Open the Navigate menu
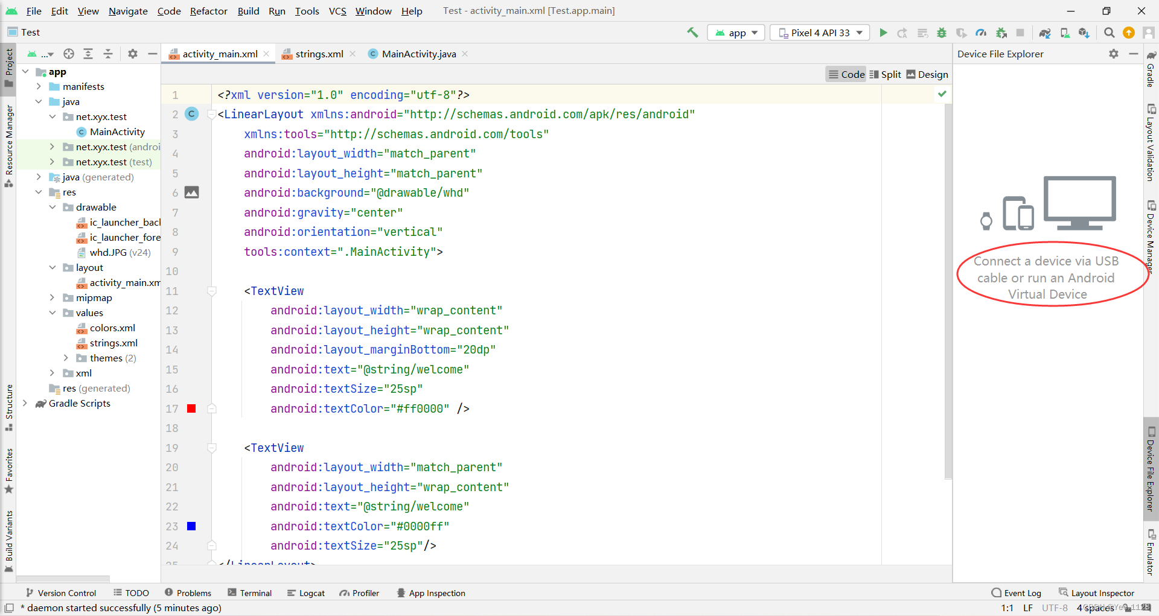 [x=128, y=11]
